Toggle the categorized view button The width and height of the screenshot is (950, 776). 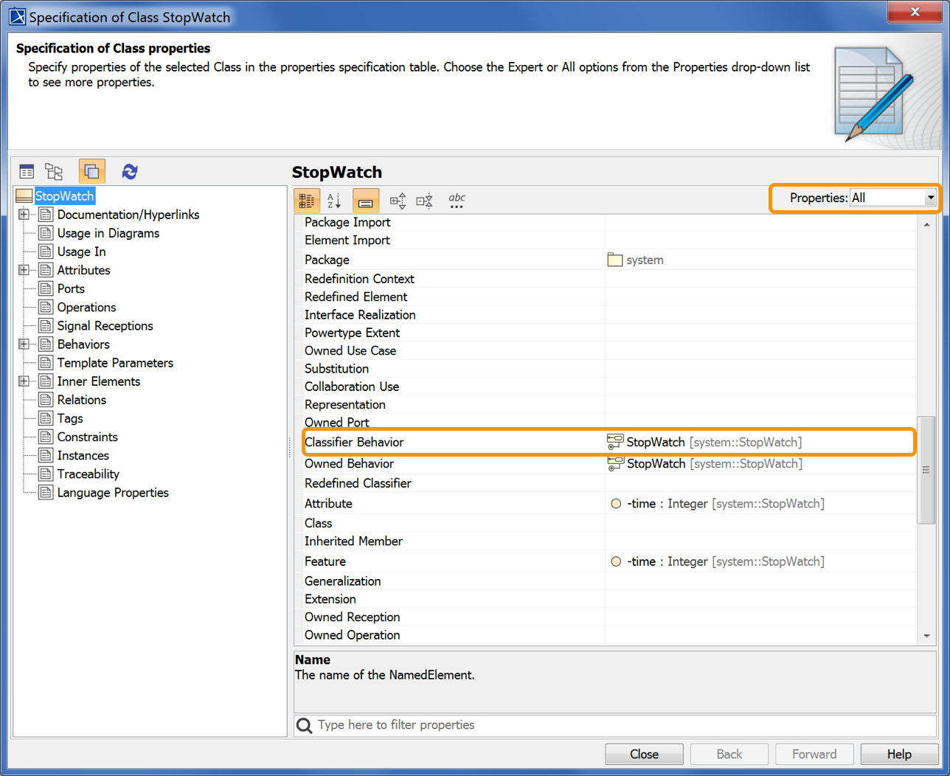307,200
